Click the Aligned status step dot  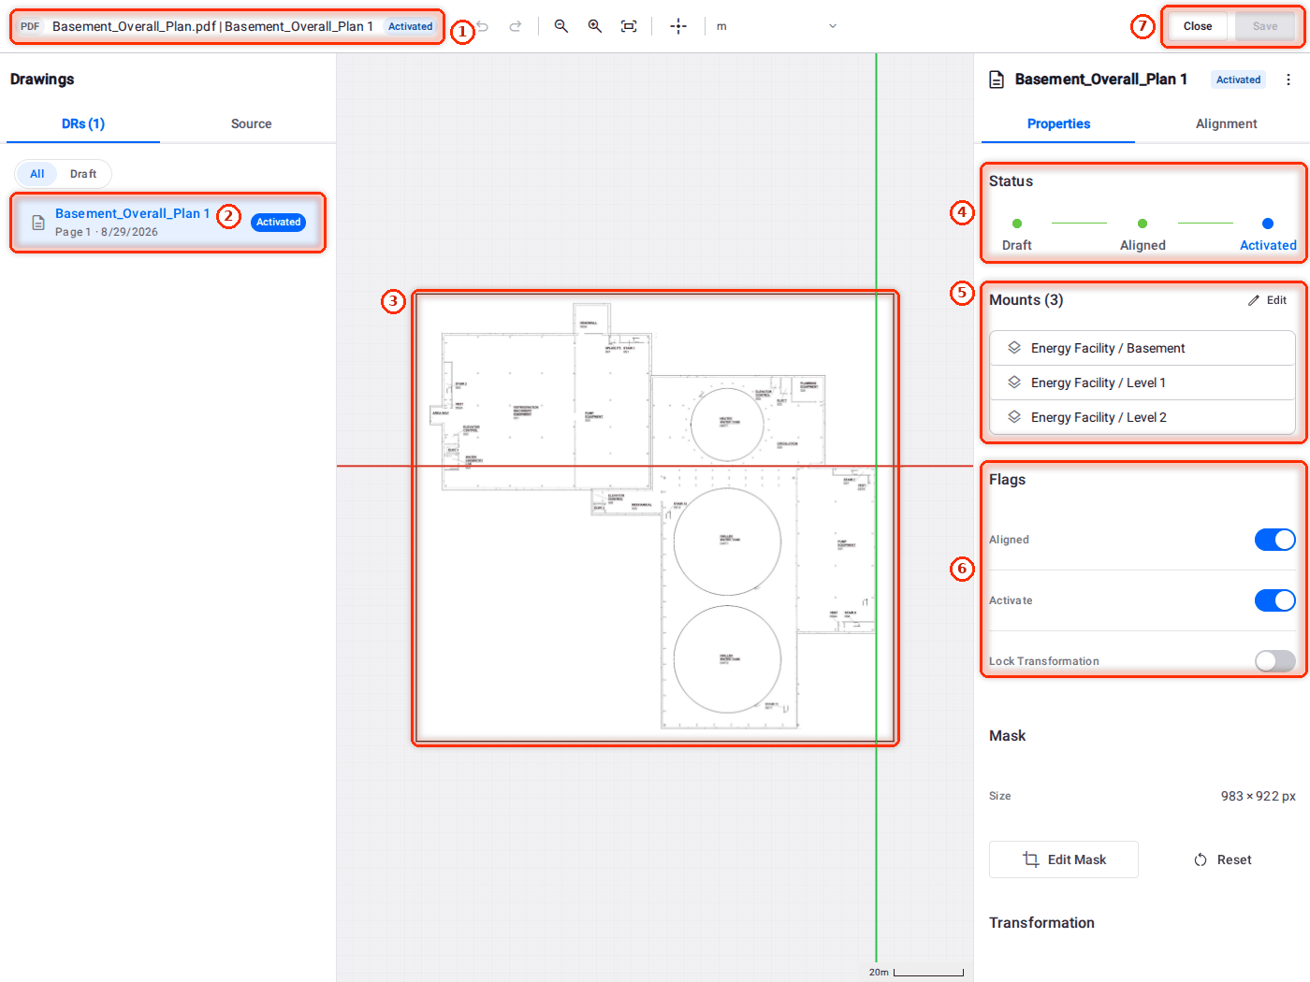click(1143, 224)
